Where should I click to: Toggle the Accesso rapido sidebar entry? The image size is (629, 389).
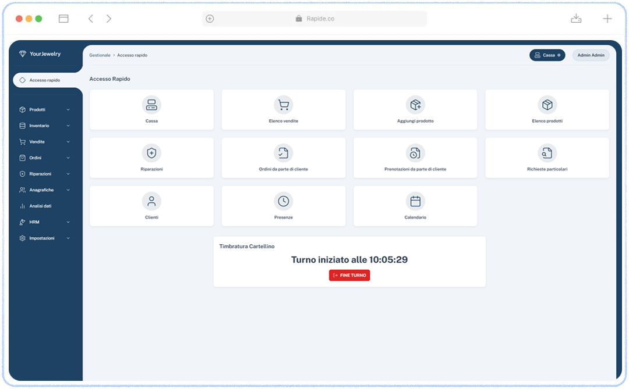(x=45, y=81)
